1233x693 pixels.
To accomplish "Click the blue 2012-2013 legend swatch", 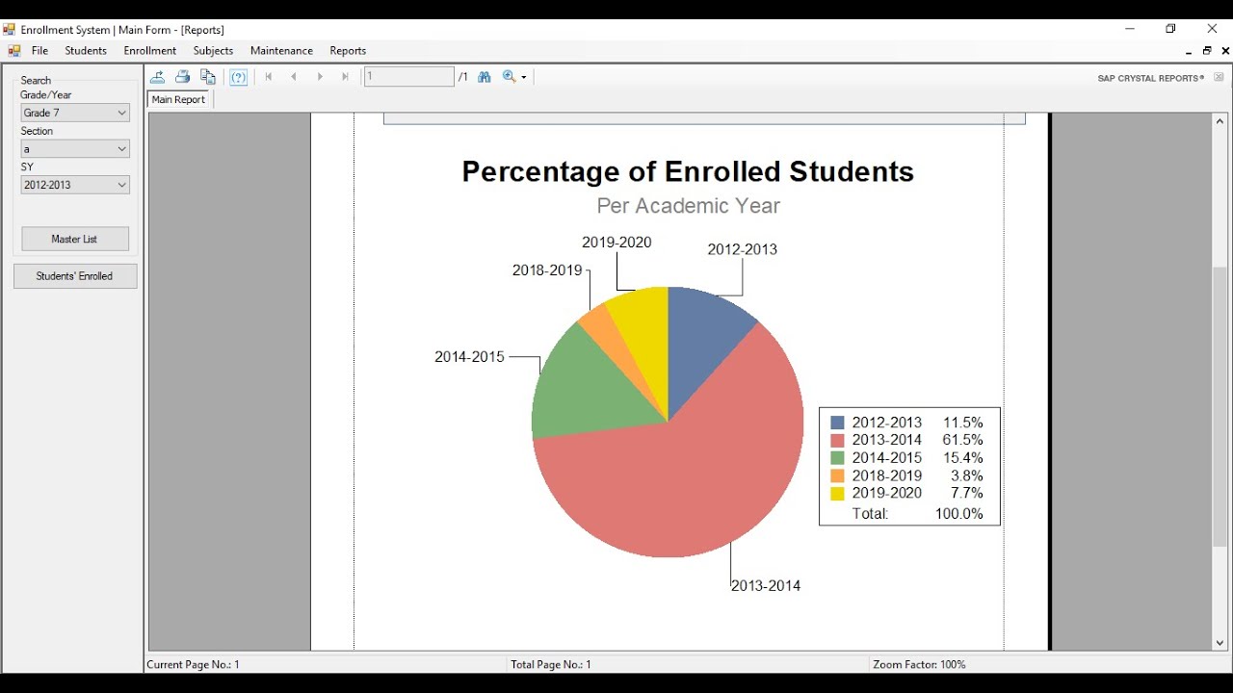I will point(837,423).
